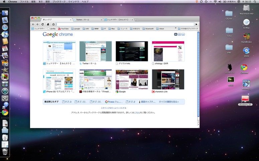Go forward with Chrome's forward arrow
The width and height of the screenshot is (259, 161).
coord(37,24)
